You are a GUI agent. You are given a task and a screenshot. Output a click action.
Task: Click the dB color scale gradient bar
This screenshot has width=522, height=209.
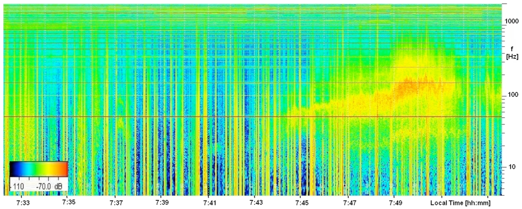pos(39,169)
